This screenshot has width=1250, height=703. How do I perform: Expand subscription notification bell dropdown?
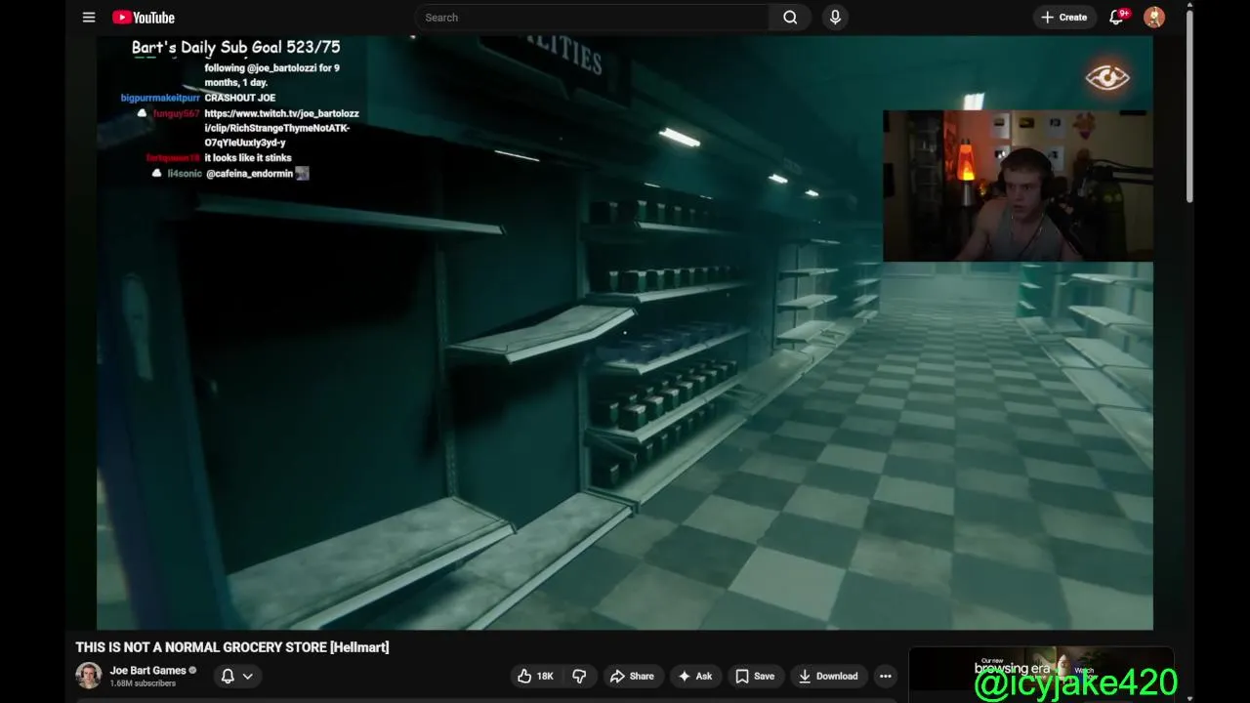pos(237,676)
